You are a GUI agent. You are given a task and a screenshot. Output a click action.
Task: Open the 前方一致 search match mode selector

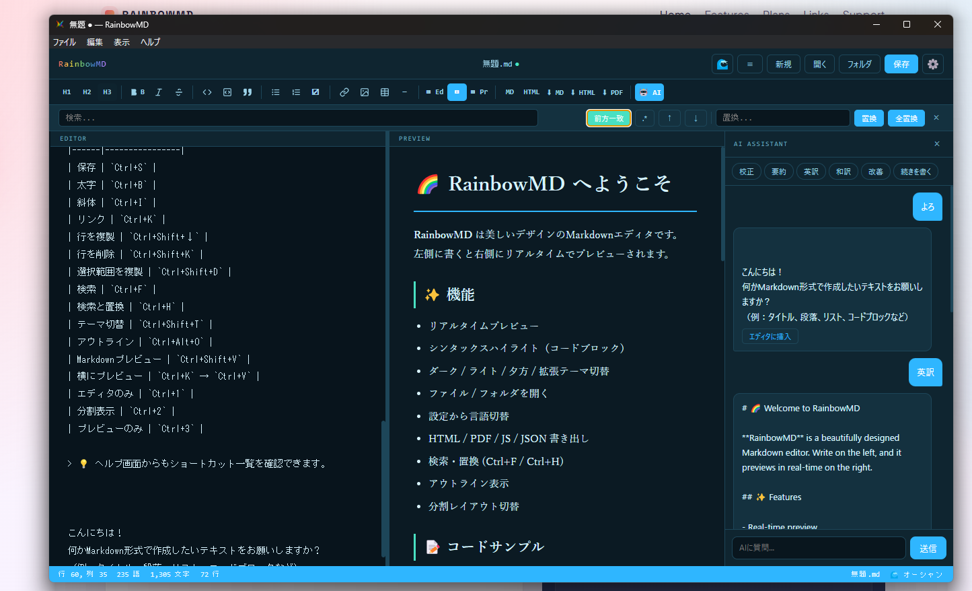click(x=608, y=118)
